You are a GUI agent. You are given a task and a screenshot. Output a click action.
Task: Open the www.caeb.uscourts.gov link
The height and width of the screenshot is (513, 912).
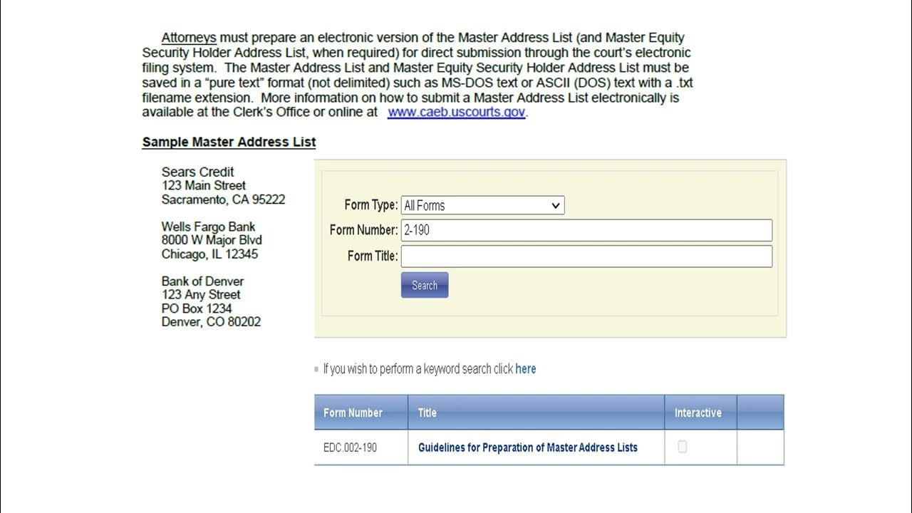point(456,112)
